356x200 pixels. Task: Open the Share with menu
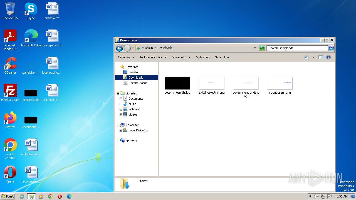point(181,57)
